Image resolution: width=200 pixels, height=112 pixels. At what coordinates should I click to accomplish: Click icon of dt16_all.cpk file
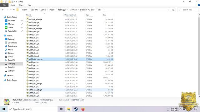[27, 47]
